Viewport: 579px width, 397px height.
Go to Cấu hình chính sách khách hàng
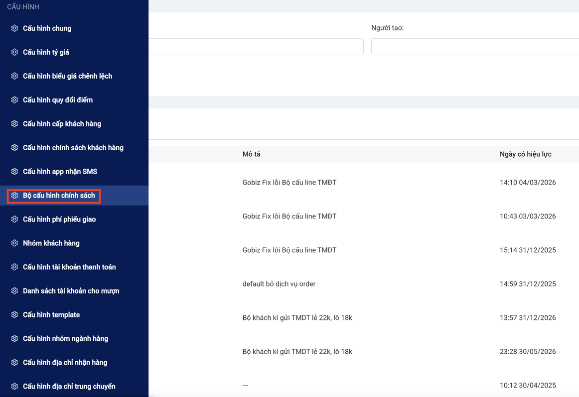(x=73, y=148)
